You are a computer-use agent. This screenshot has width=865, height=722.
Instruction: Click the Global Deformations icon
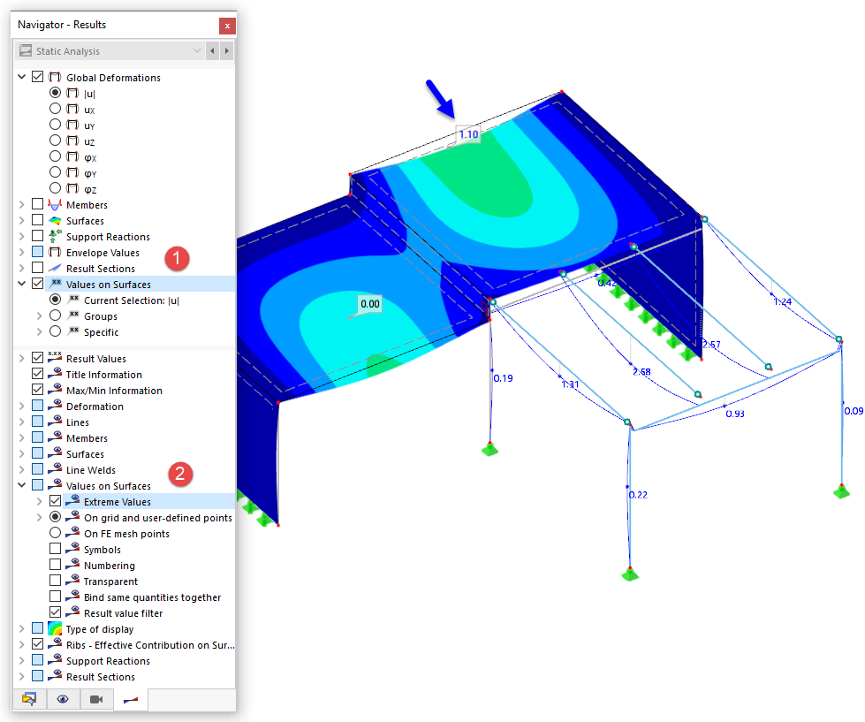(55, 77)
